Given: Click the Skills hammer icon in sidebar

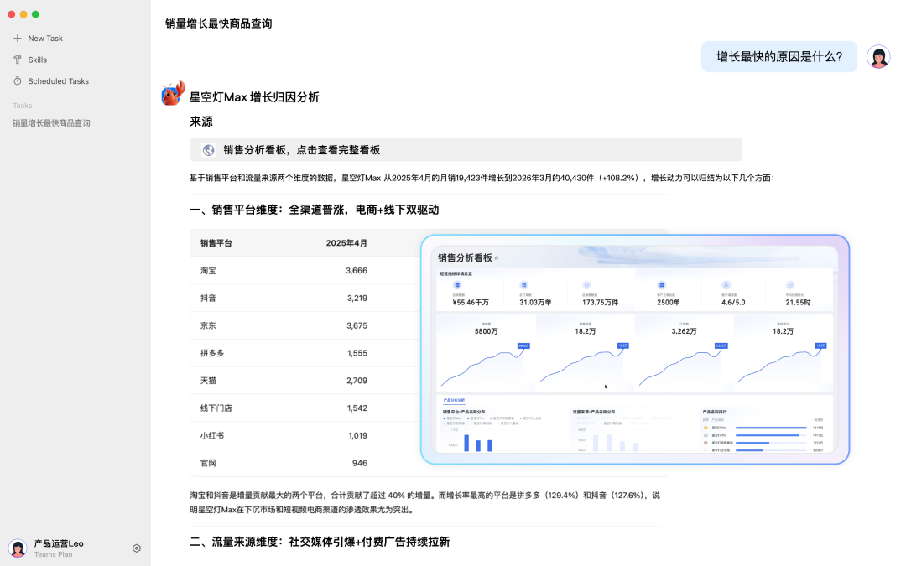Looking at the screenshot, I should click(x=18, y=60).
